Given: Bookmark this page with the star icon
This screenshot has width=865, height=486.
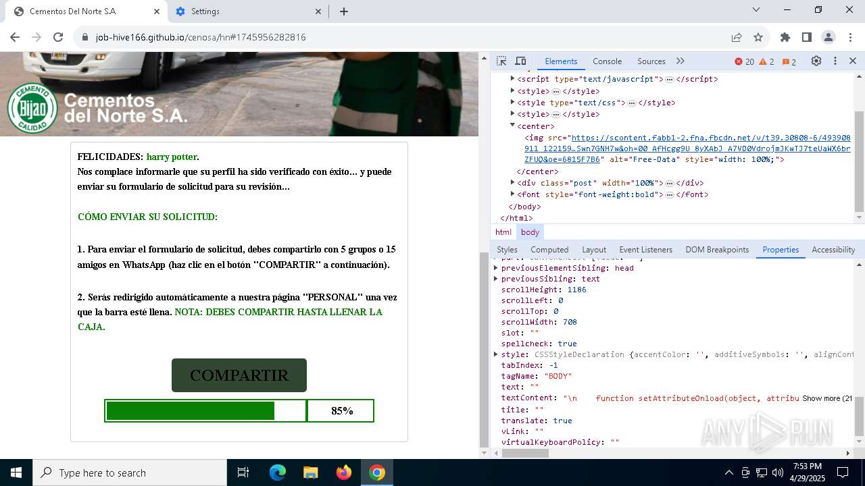Looking at the screenshot, I should pyautogui.click(x=758, y=37).
